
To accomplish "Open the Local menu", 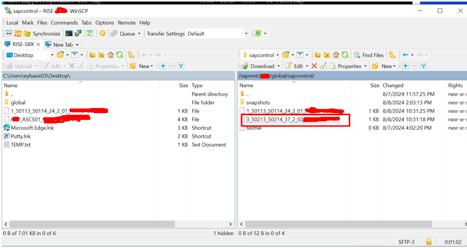I will [12, 23].
